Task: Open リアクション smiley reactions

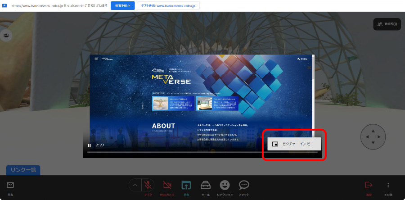Action: click(x=225, y=185)
